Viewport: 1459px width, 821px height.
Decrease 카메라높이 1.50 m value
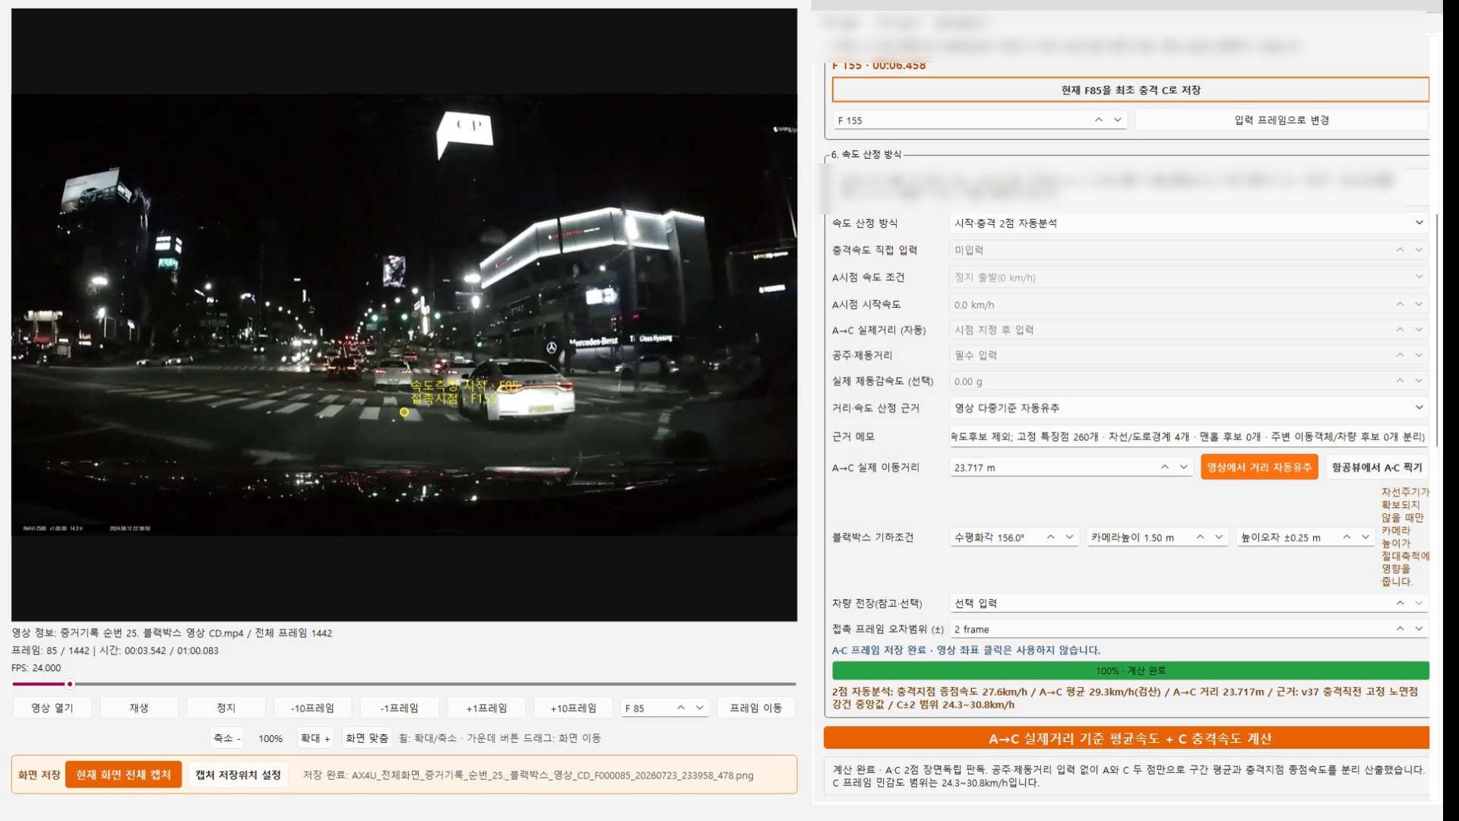click(x=1220, y=537)
